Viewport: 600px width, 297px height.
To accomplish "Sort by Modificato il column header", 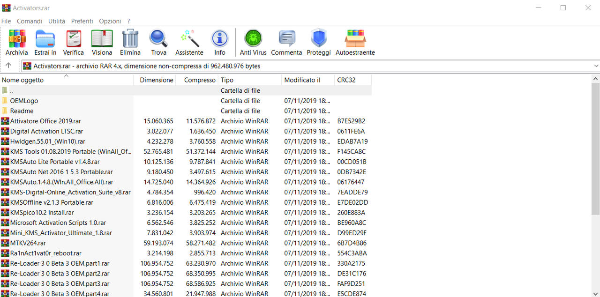I will (x=308, y=80).
